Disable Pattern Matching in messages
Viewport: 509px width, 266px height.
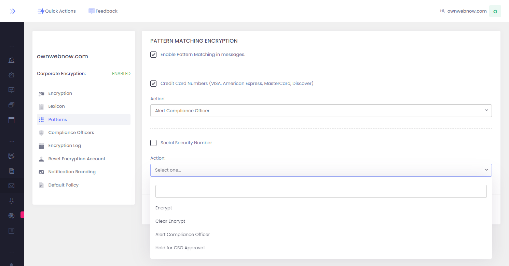tap(153, 54)
